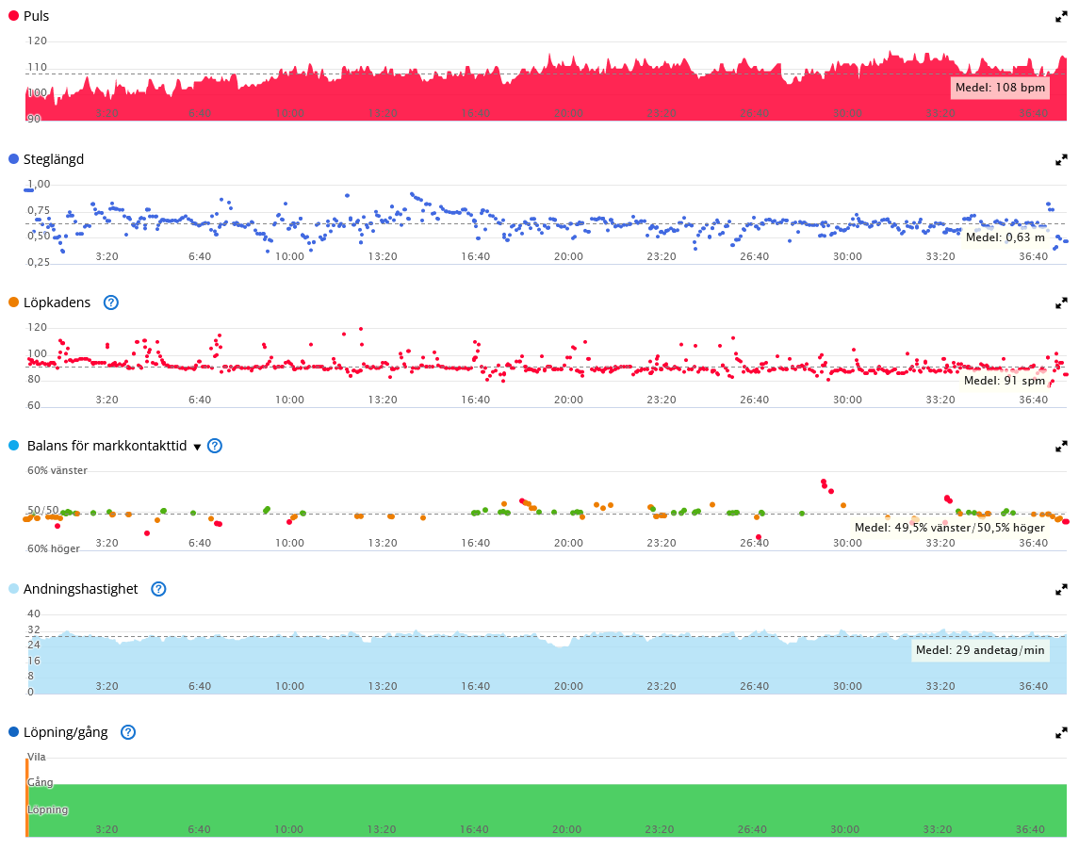Click the Medel: 91 spm label

1004,380
